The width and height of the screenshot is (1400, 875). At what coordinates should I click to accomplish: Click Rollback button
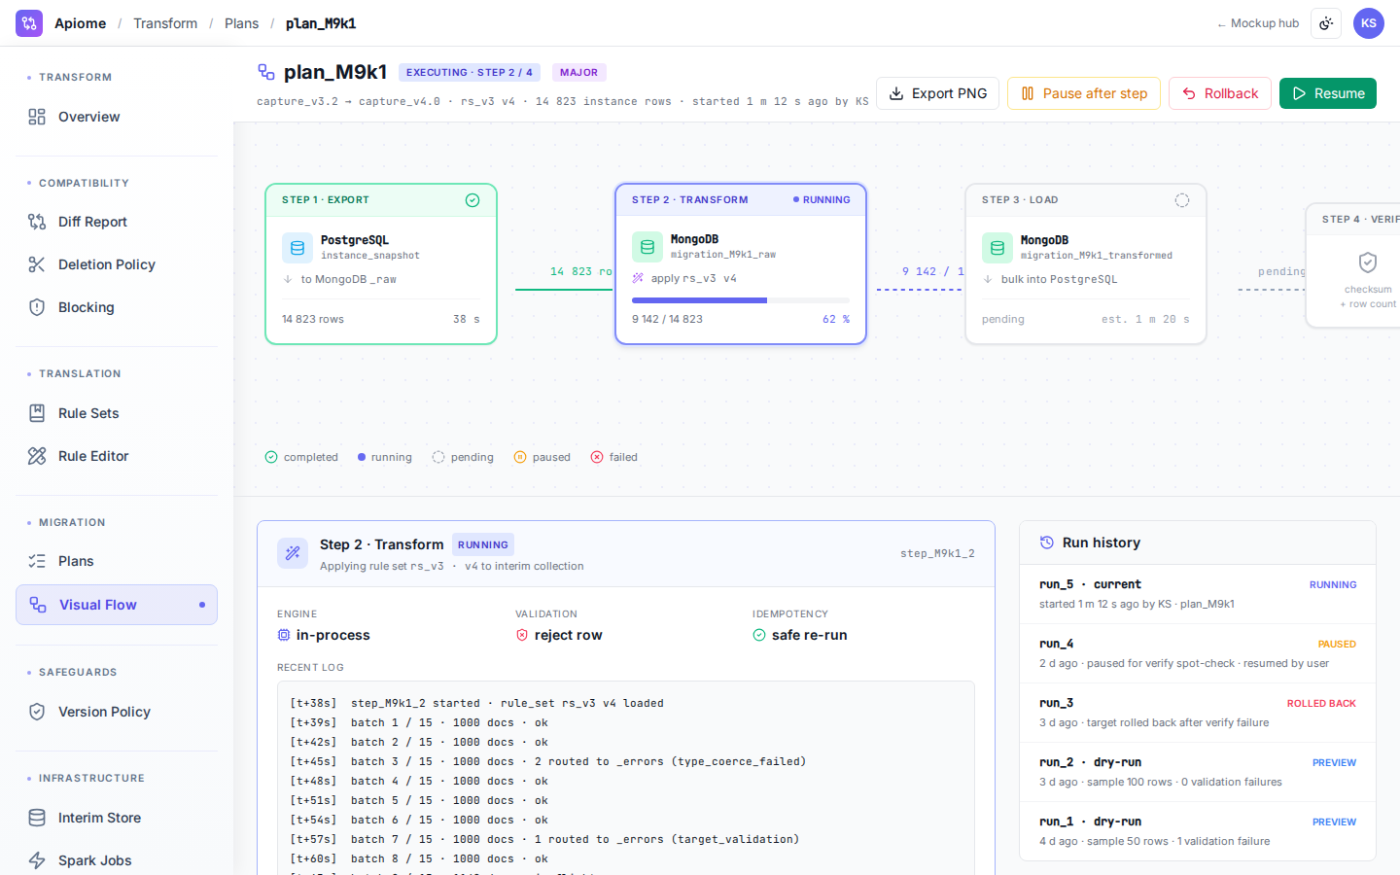coord(1220,93)
